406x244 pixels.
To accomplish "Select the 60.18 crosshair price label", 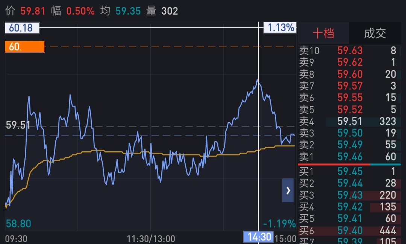I will 22,28.
